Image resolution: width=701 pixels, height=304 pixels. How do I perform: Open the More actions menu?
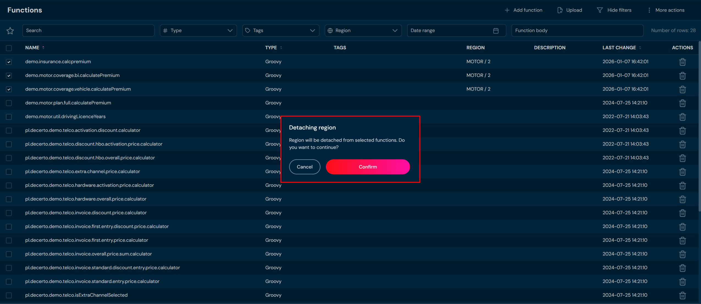tap(666, 10)
